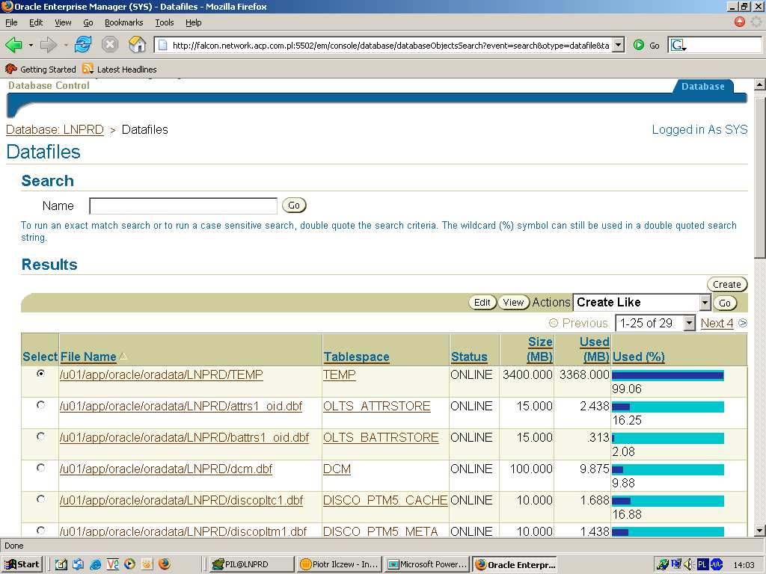The image size is (766, 574).
Task: Go to the Home page icon
Action: pos(138,45)
